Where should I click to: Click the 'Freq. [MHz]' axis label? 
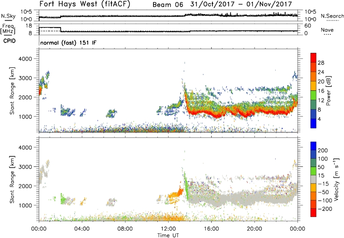pyautogui.click(x=8, y=29)
